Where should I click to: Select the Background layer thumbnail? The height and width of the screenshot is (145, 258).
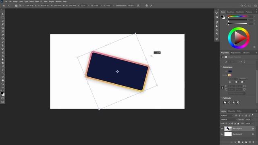[228, 134]
